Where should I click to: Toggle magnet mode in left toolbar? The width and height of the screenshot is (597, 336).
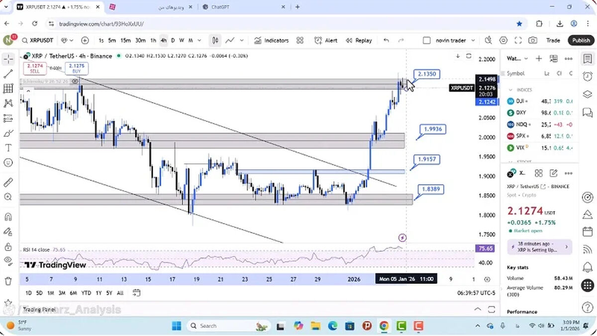(8, 217)
